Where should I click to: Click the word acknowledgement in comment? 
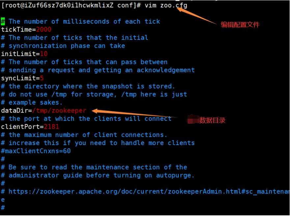166,70
